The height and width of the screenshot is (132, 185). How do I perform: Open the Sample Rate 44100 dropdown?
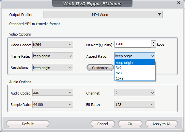[53, 104]
